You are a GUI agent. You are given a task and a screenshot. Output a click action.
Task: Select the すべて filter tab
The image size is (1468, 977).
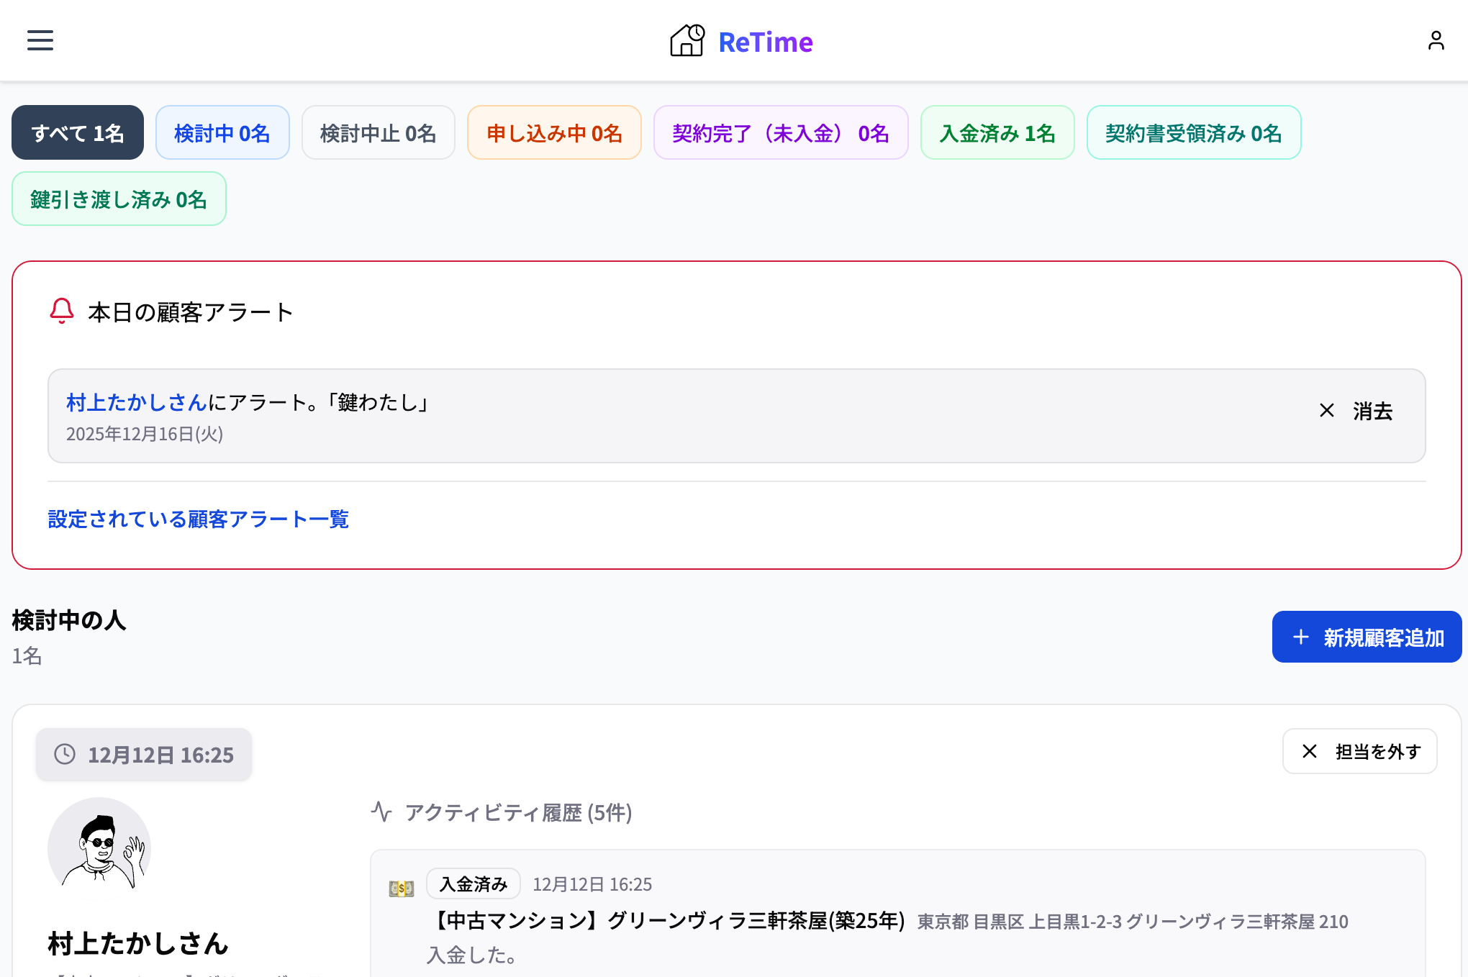coord(77,132)
